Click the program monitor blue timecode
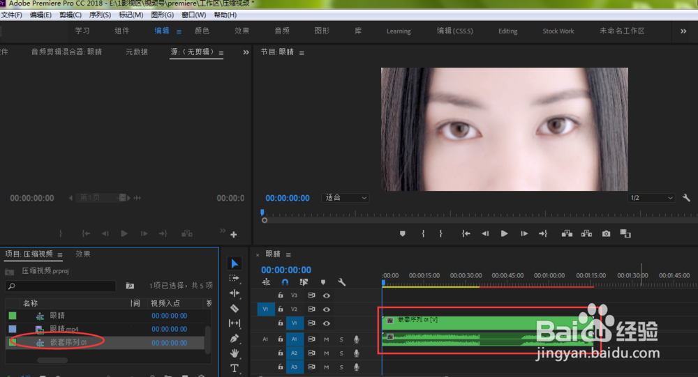 pyautogui.click(x=288, y=199)
